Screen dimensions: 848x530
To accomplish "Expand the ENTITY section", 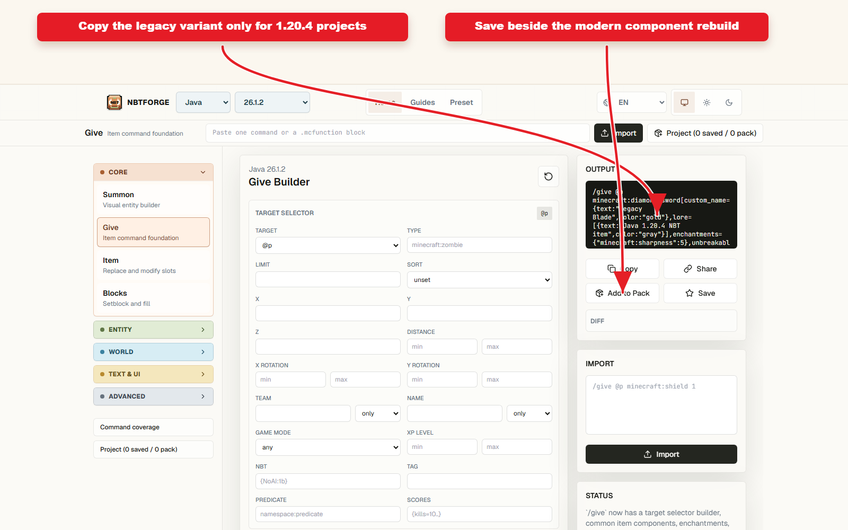I will [153, 330].
